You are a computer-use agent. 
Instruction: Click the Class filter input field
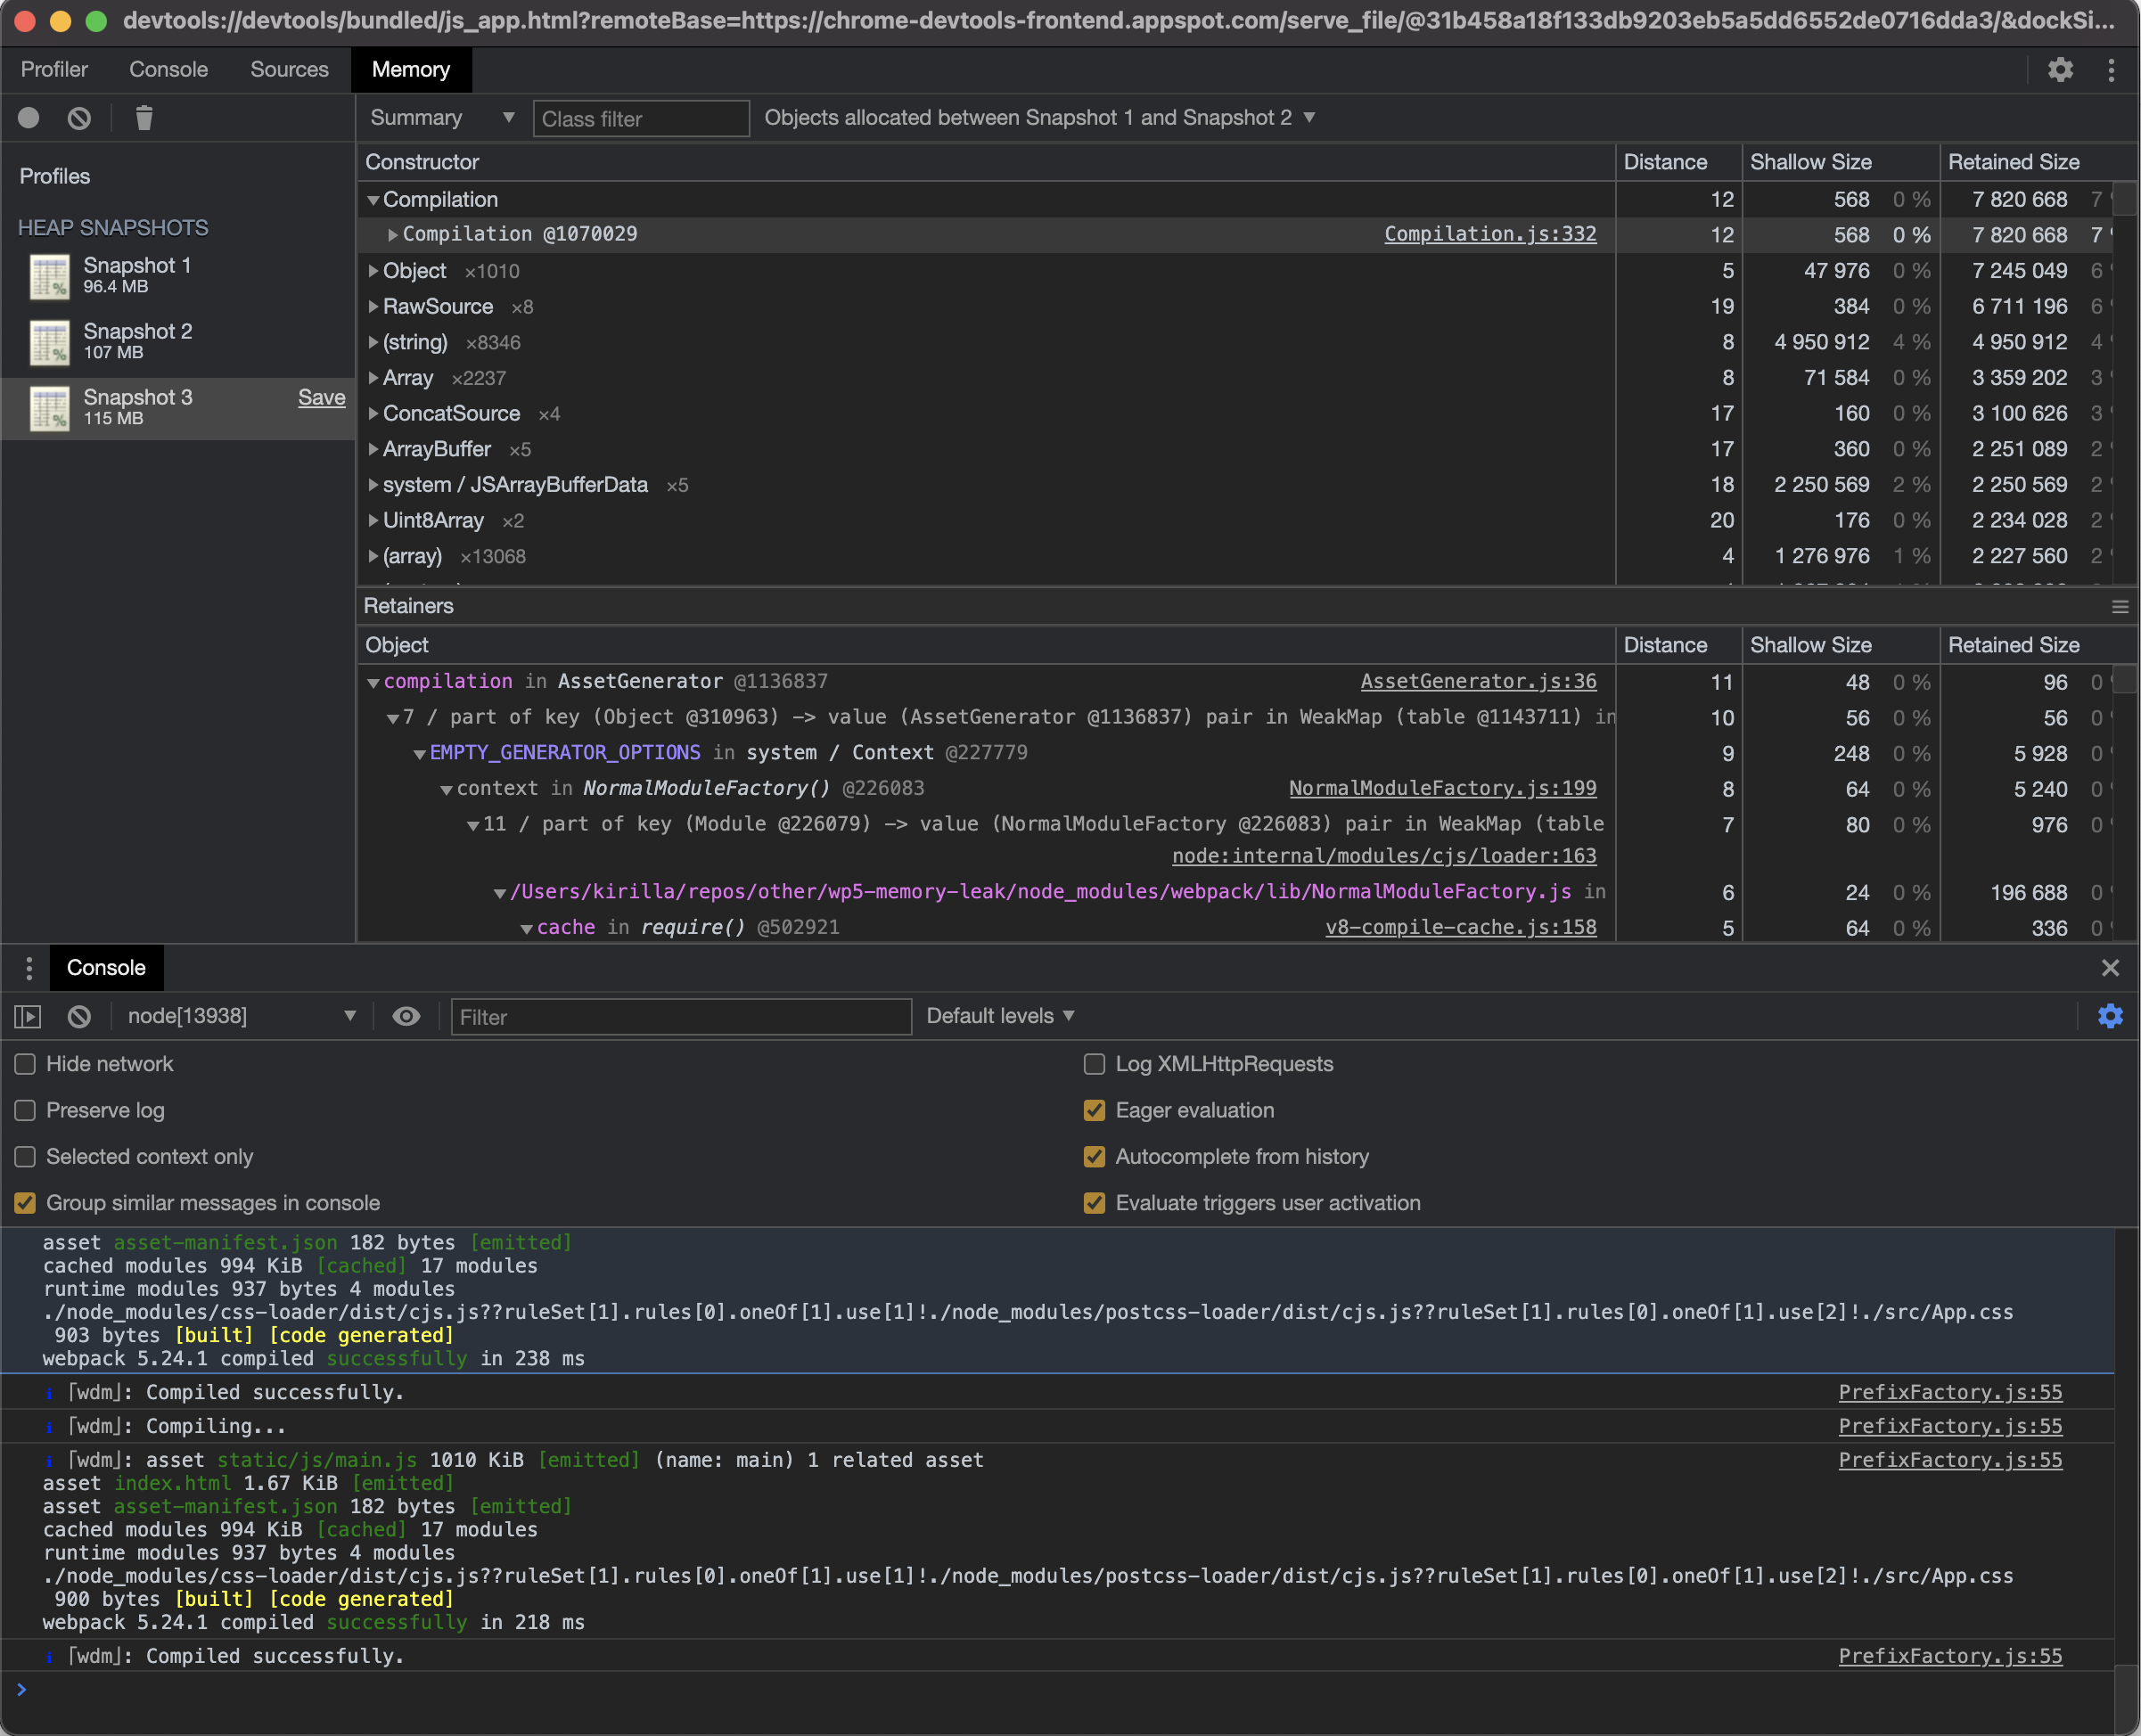point(641,118)
